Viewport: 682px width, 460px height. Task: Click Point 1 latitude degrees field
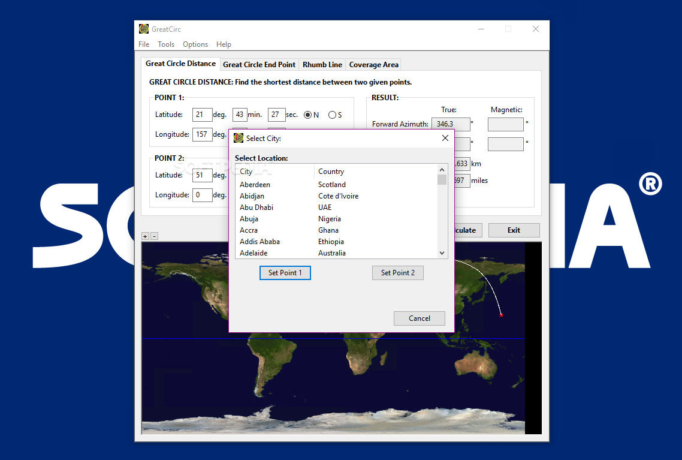click(x=202, y=115)
